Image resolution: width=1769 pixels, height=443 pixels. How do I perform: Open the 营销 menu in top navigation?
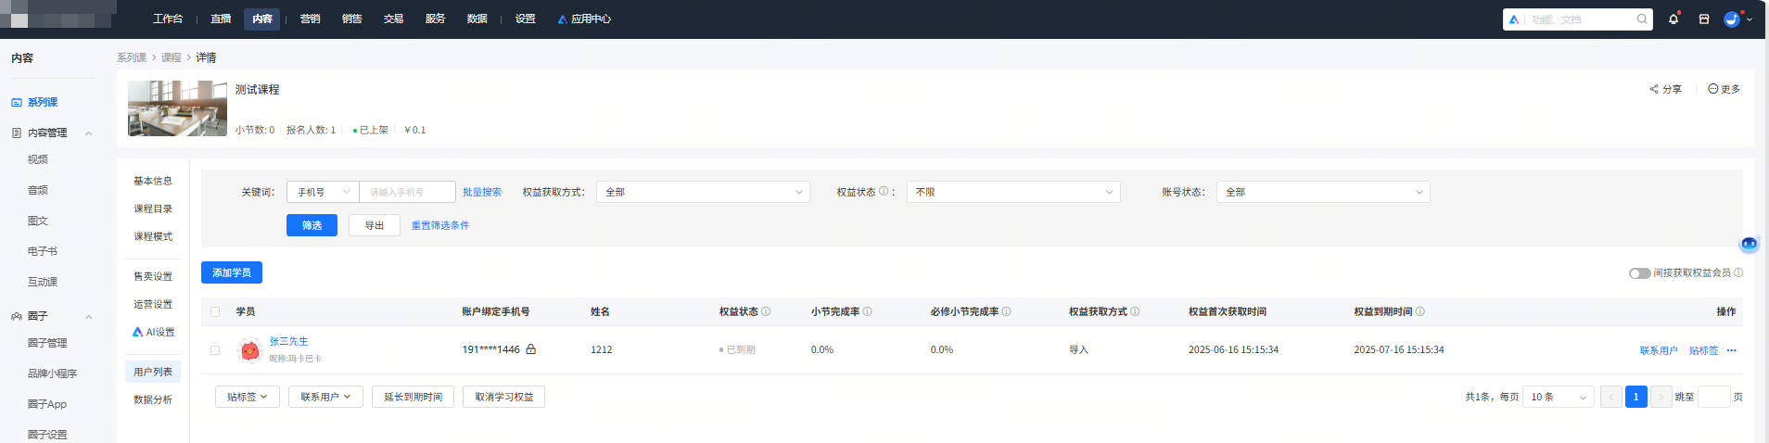pyautogui.click(x=310, y=19)
